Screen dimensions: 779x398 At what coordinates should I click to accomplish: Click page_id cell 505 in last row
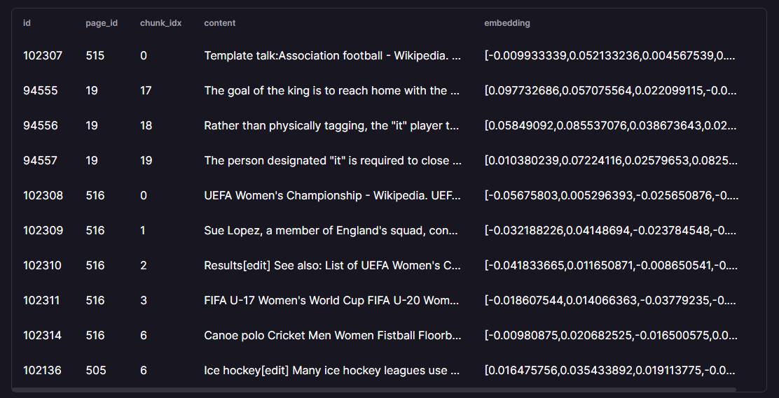point(96,370)
